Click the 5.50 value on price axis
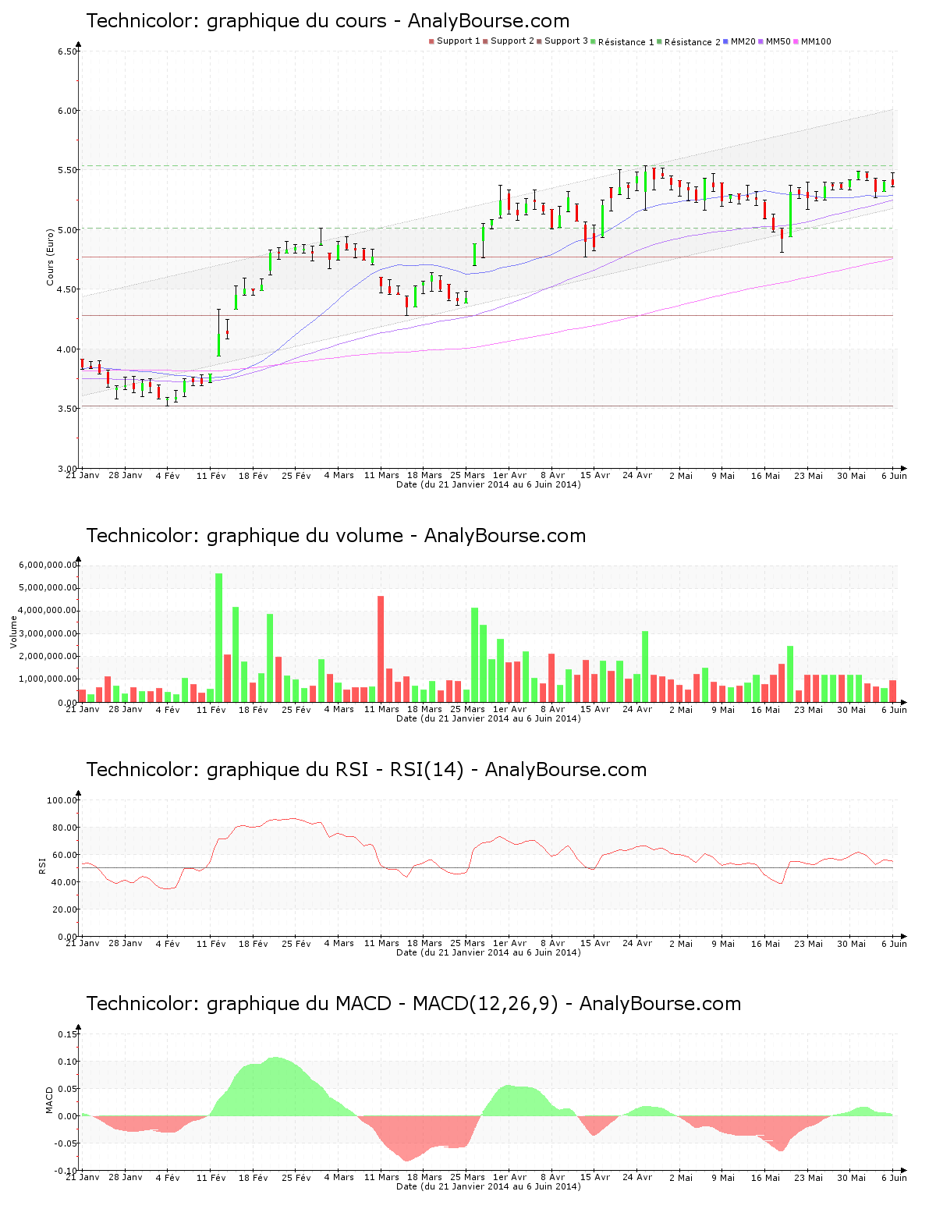 [x=67, y=170]
